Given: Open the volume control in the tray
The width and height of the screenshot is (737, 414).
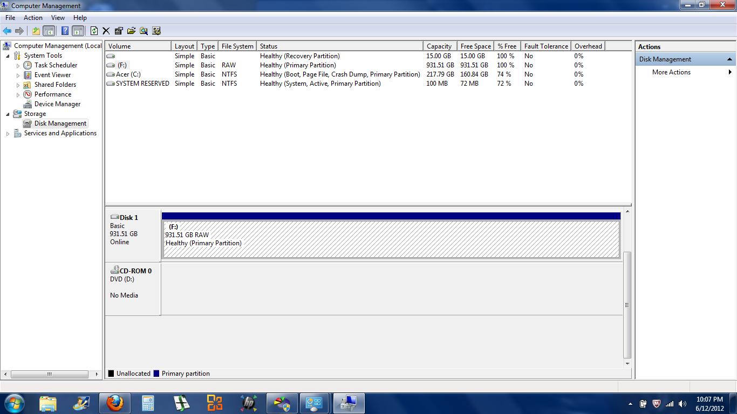Looking at the screenshot, I should point(683,404).
